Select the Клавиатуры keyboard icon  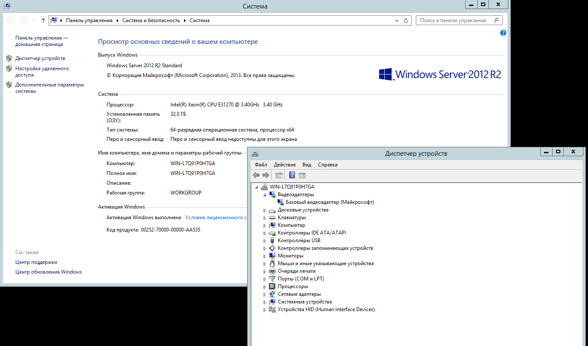[272, 217]
